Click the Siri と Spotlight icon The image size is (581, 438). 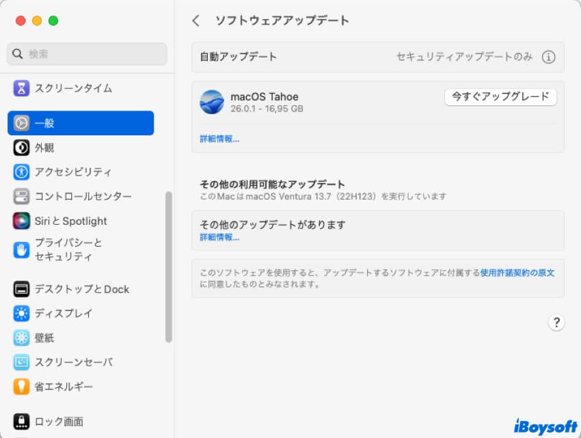(x=22, y=221)
